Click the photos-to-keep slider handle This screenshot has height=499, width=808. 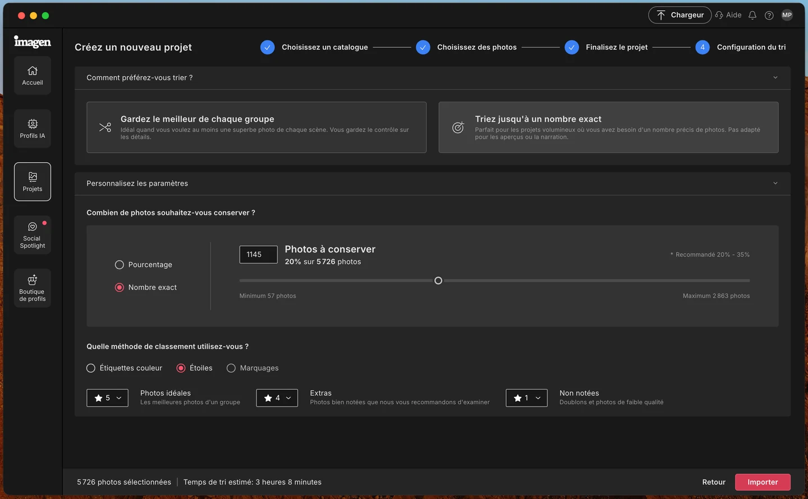point(438,281)
